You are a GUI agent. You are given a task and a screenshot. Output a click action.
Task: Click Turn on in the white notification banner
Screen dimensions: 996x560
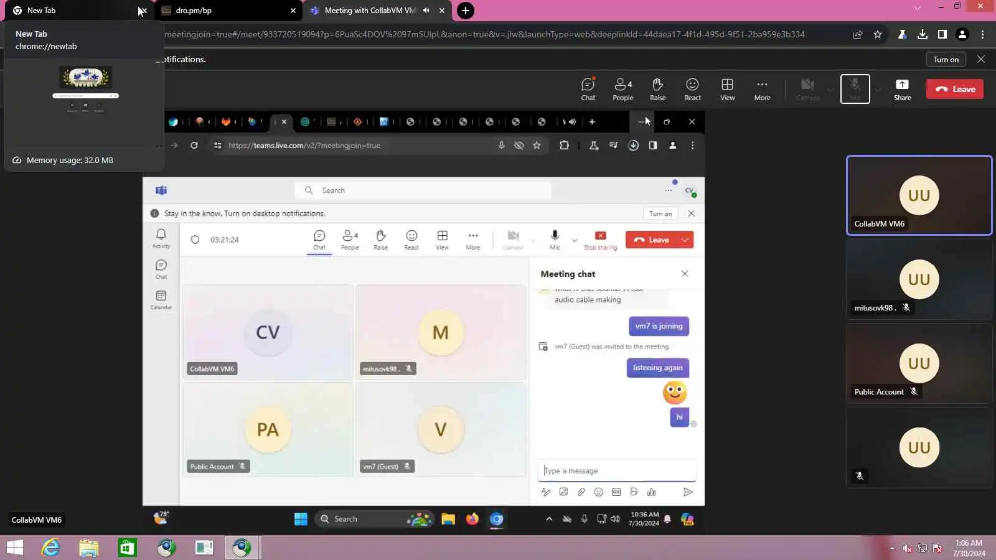pos(660,213)
